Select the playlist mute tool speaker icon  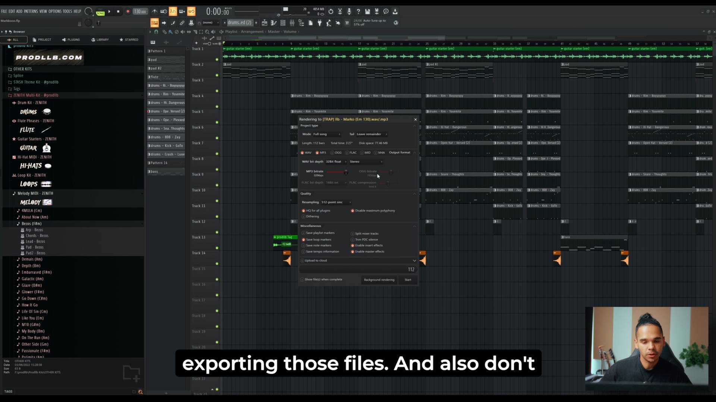pyautogui.click(x=183, y=32)
